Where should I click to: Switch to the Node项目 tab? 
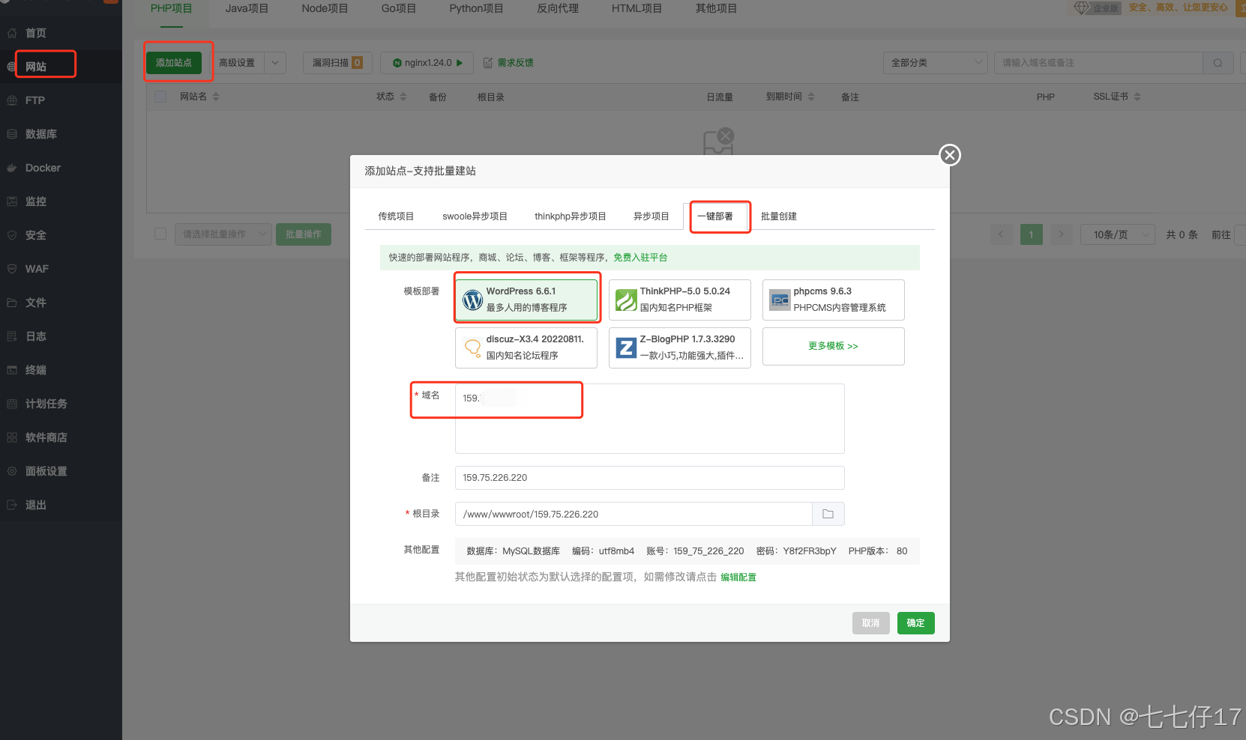325,9
